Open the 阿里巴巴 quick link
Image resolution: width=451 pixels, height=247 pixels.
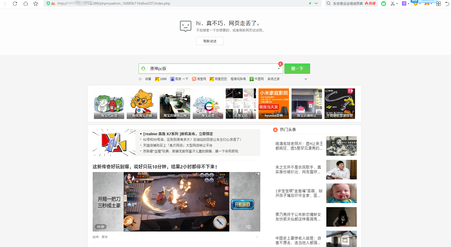coord(218,79)
